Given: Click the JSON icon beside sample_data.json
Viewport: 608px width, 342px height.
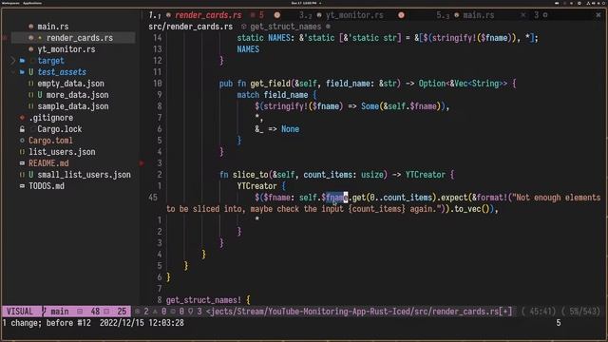Looking at the screenshot, I should (30, 106).
